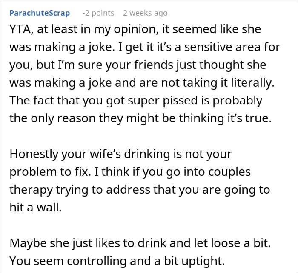
Task: Click the "2 weeks ago" timestamp
Action: (x=145, y=13)
